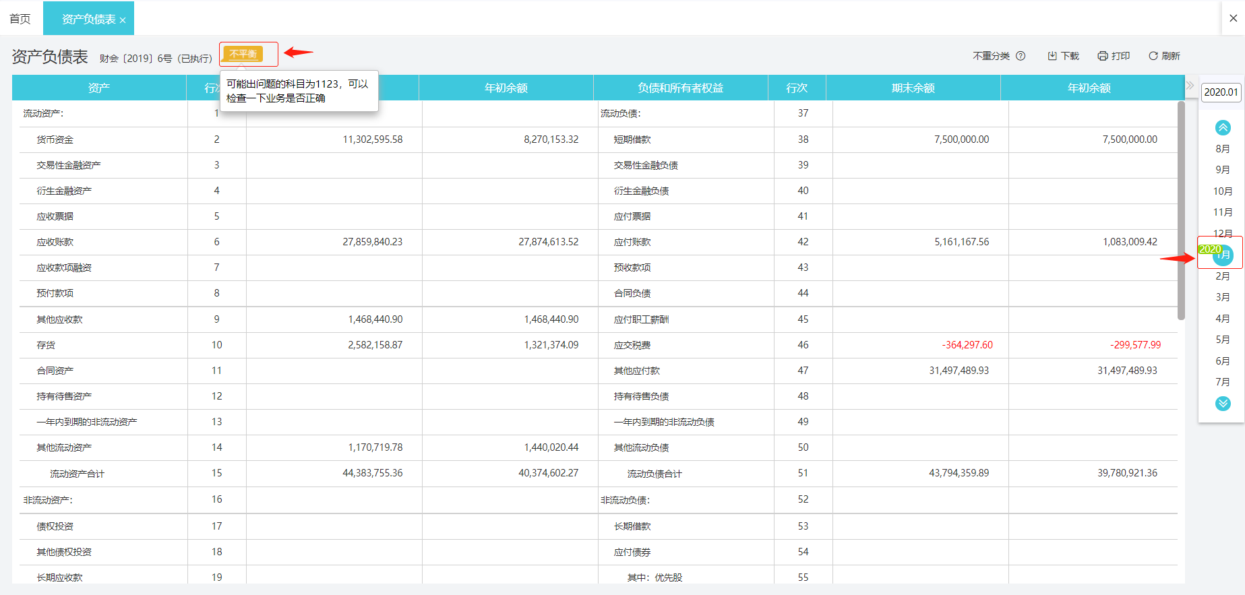Click the 不平衡 warning badge
This screenshot has width=1245, height=595.
click(243, 54)
